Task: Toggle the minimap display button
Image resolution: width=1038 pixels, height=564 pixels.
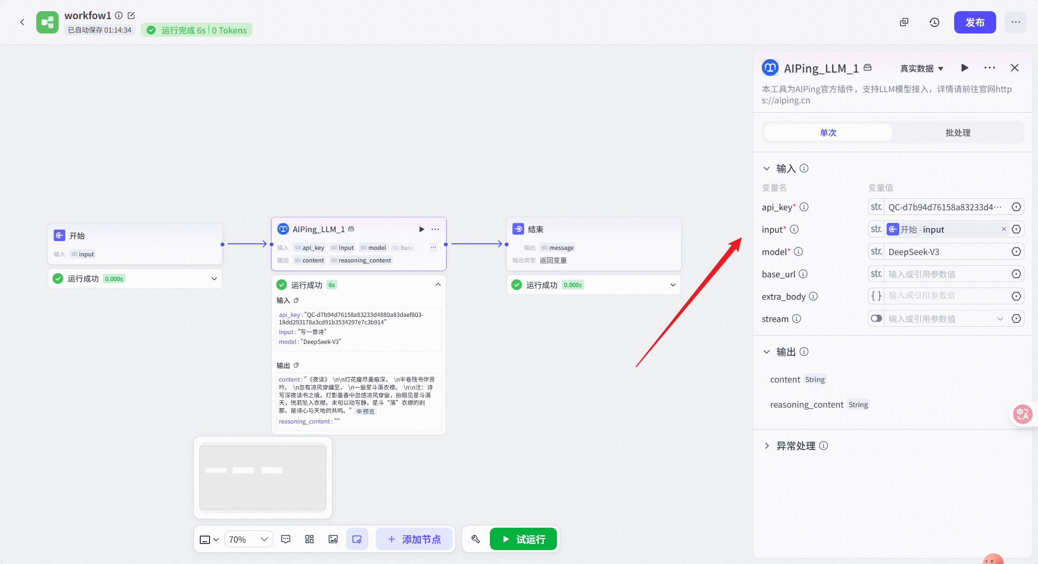Action: (x=357, y=539)
